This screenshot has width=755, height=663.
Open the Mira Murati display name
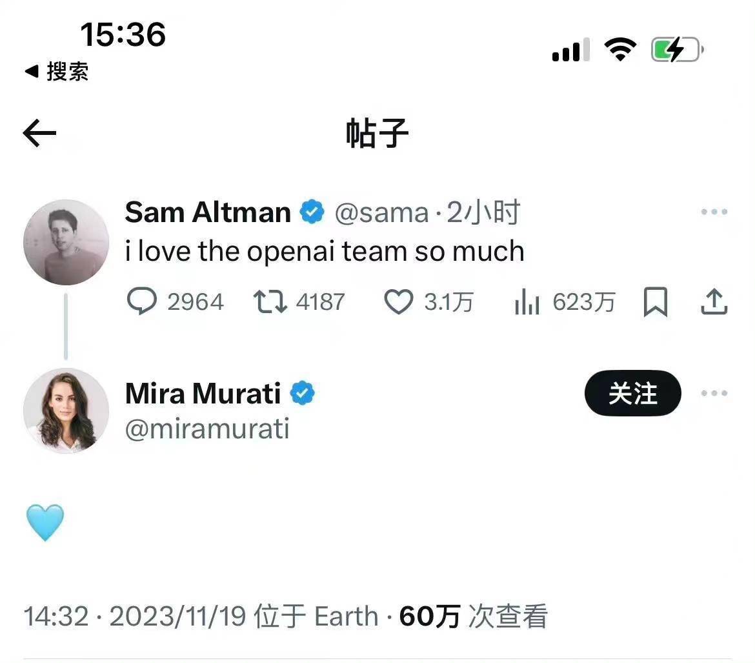pos(203,393)
